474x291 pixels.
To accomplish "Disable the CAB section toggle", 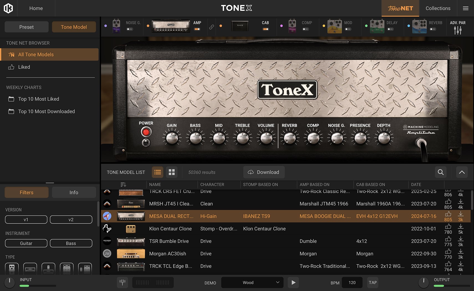I will pyautogui.click(x=265, y=29).
